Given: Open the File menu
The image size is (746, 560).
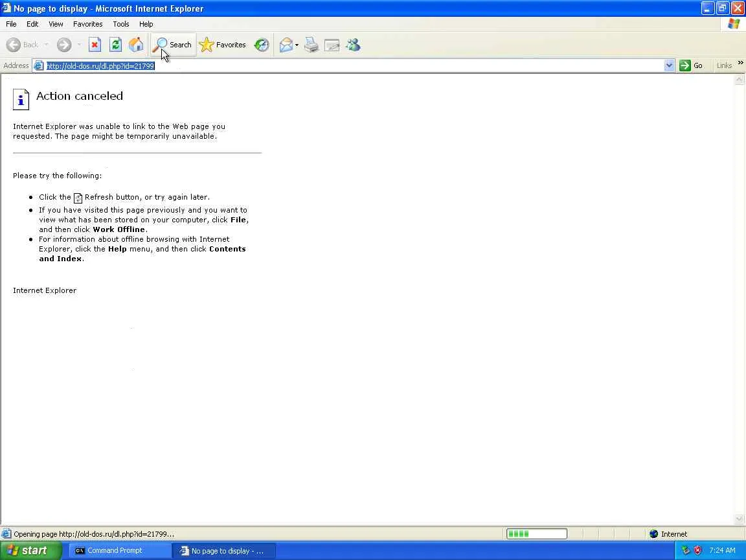Looking at the screenshot, I should pos(11,24).
